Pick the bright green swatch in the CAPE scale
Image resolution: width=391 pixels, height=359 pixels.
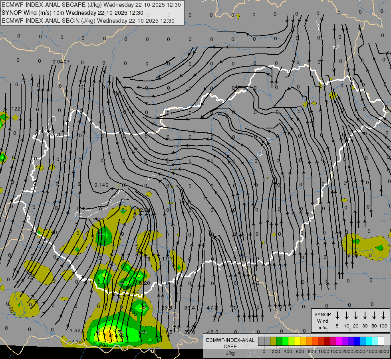tap(285, 341)
